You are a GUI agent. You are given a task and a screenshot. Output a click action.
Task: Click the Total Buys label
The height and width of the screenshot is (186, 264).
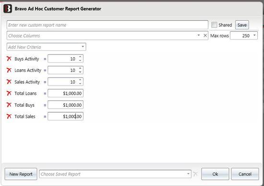[x=24, y=105]
